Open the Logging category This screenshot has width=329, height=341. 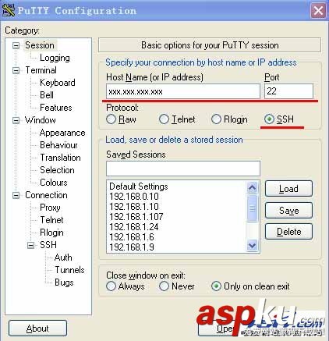tap(55, 58)
